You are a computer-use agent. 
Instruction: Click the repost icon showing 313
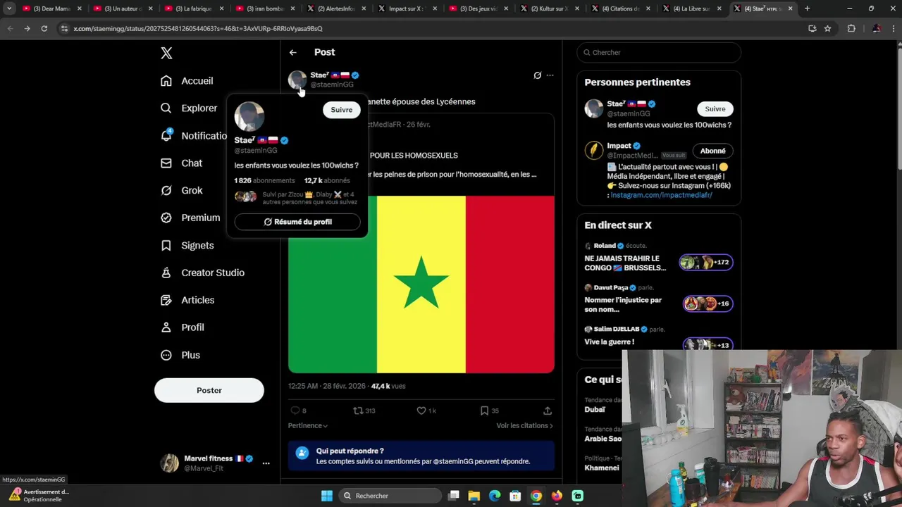coord(358,411)
